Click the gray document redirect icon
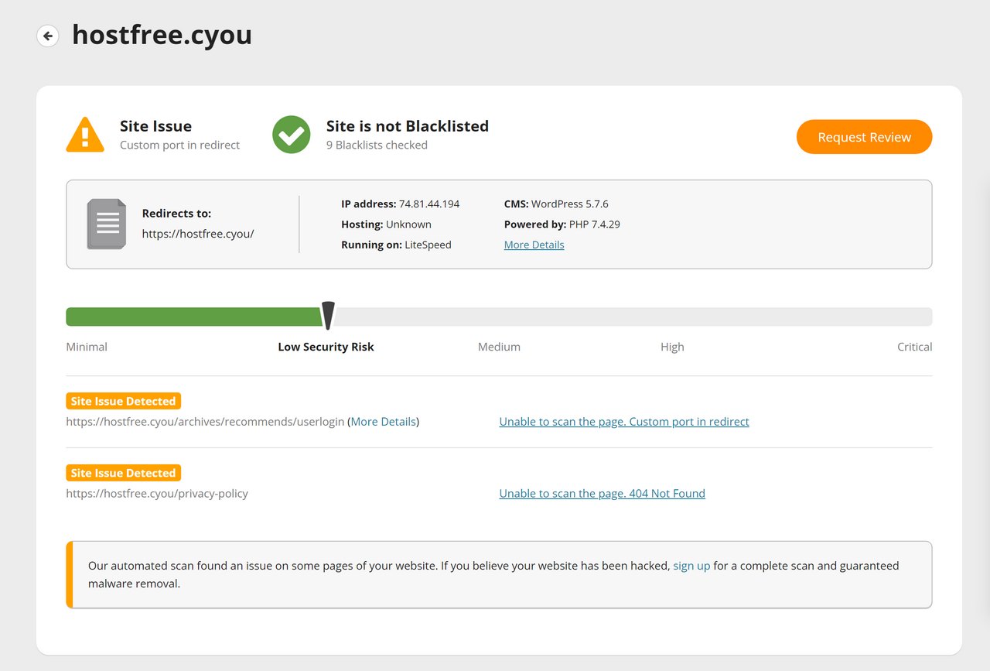Viewport: 990px width, 671px height. point(106,224)
